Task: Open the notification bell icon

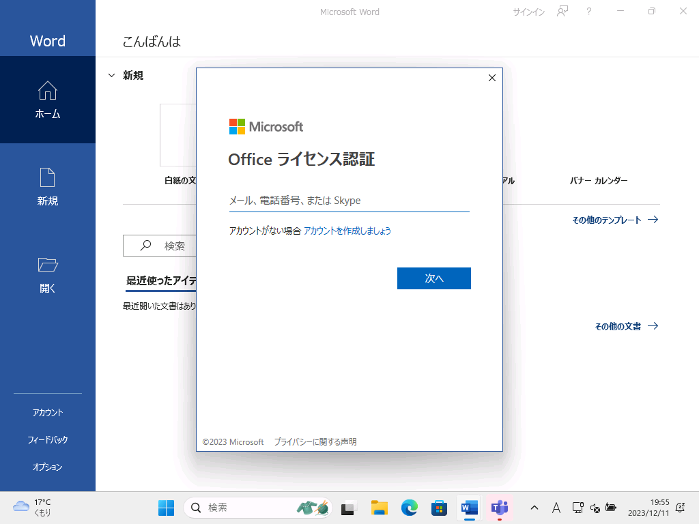Action: 681,508
